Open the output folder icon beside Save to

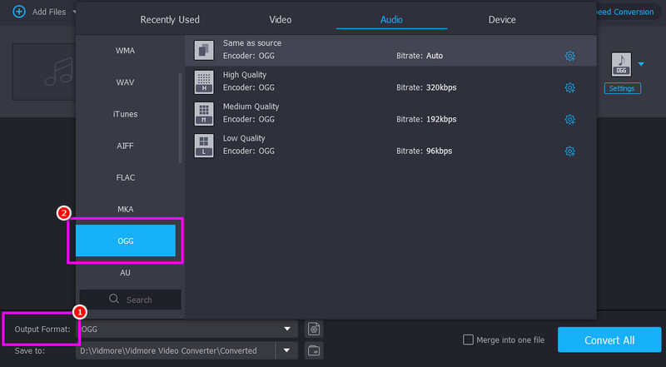coord(314,350)
